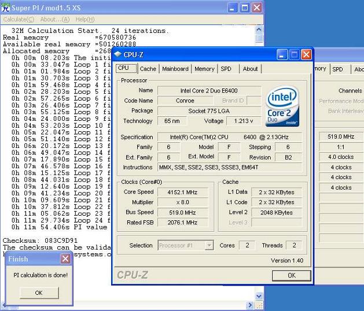The image size is (364, 311).
Task: Click the Package value Socket 775 LGA
Action: pyautogui.click(x=209, y=111)
